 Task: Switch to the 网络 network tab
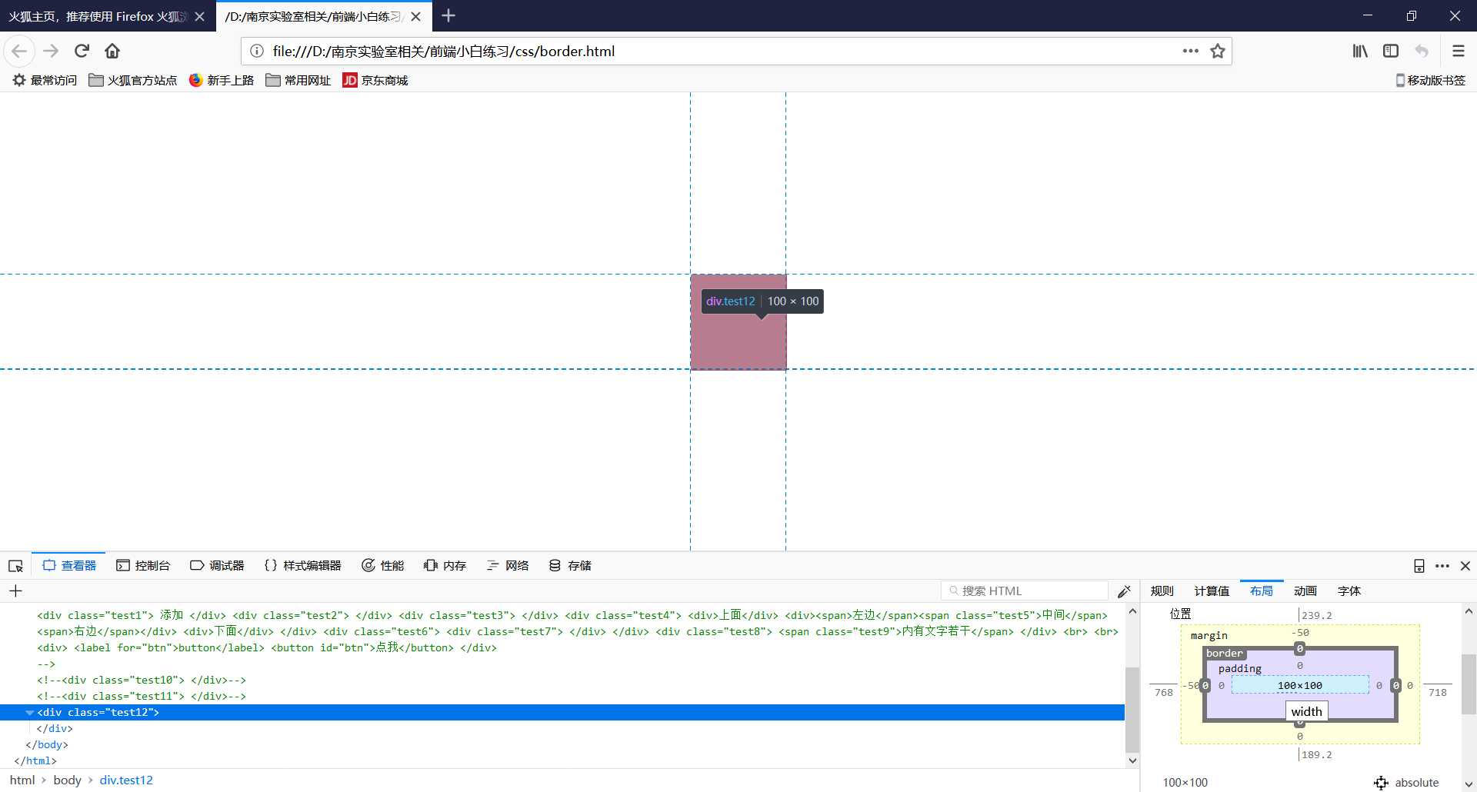[508, 565]
